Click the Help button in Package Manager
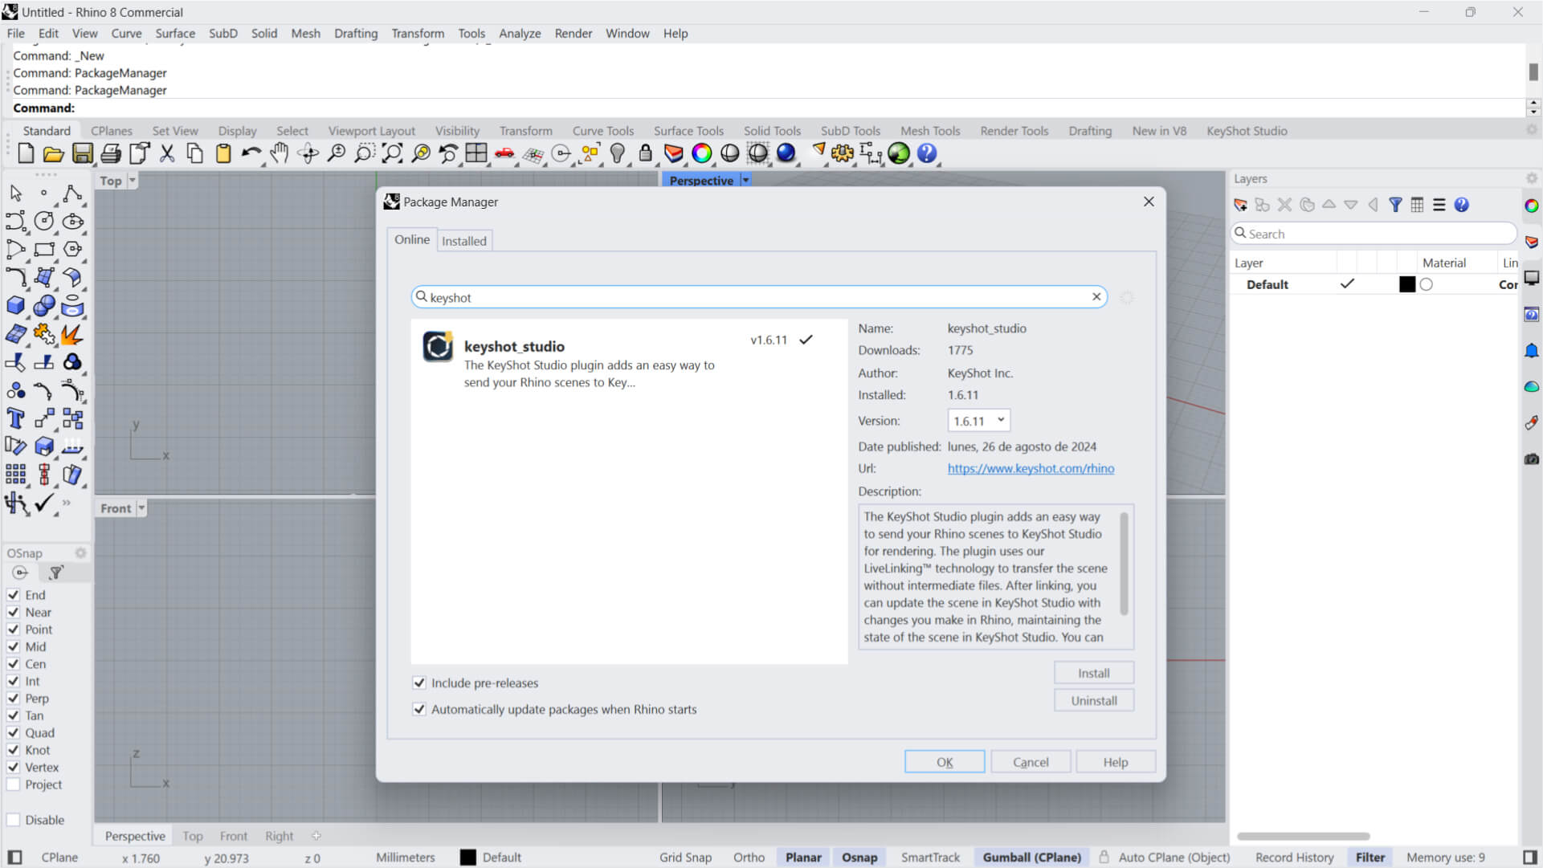 [x=1116, y=763]
